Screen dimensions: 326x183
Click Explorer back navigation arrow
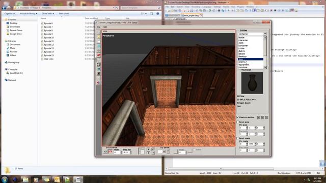tap(4, 8)
